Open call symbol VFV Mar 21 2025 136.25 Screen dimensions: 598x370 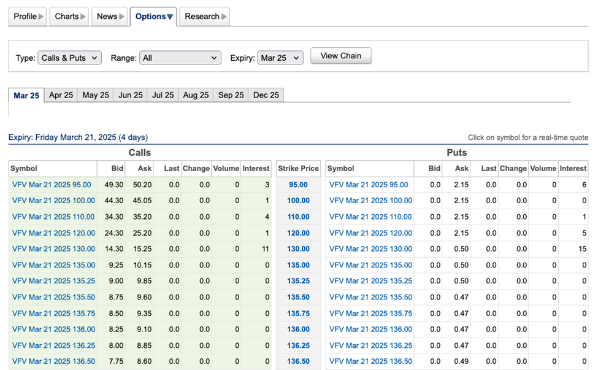(53, 345)
